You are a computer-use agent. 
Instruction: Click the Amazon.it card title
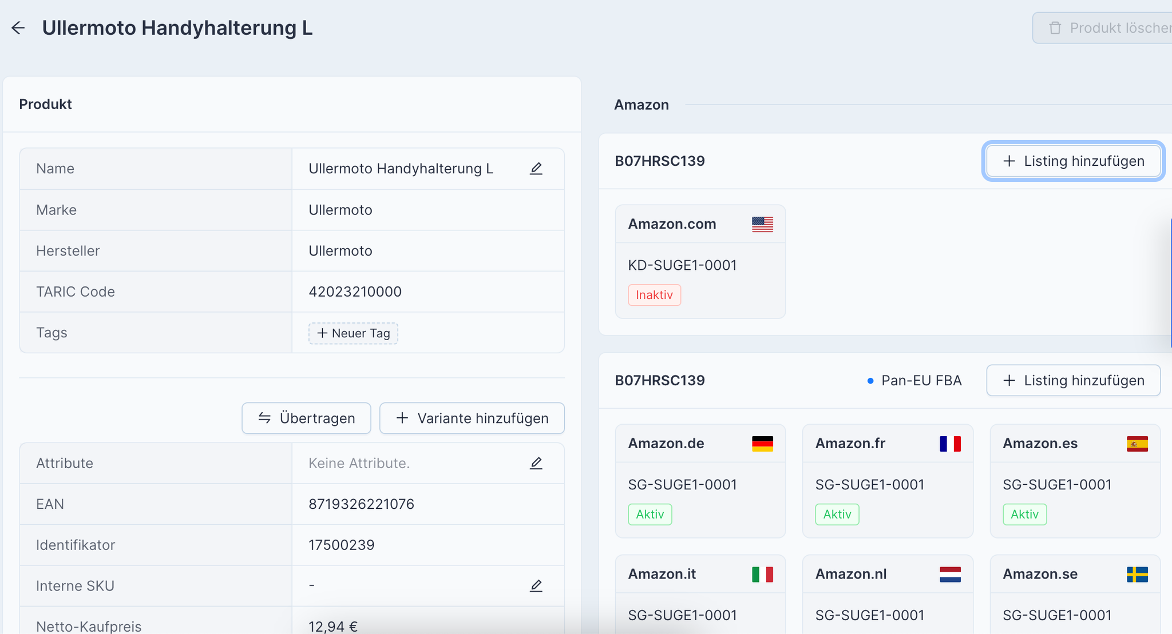click(x=662, y=574)
